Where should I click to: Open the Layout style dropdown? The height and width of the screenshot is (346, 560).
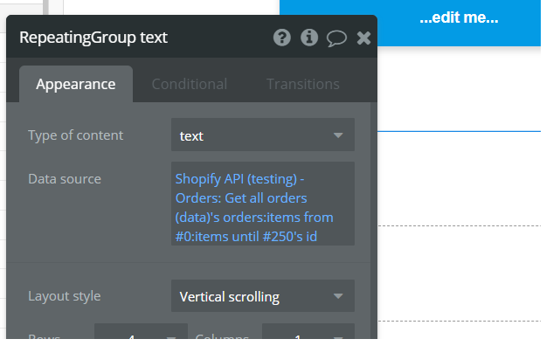click(x=262, y=296)
